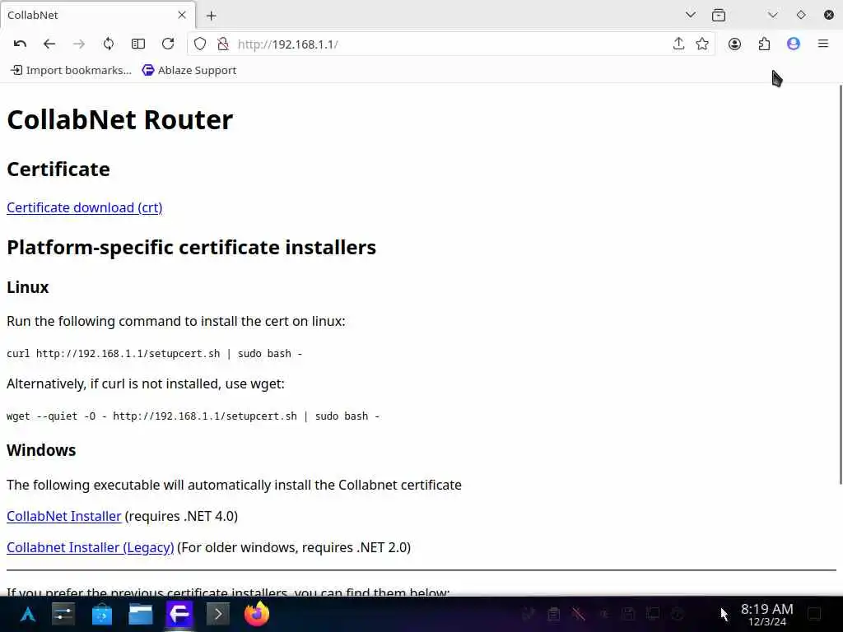This screenshot has width=843, height=632.
Task: Launch Firefox from the taskbar
Action: pyautogui.click(x=257, y=614)
